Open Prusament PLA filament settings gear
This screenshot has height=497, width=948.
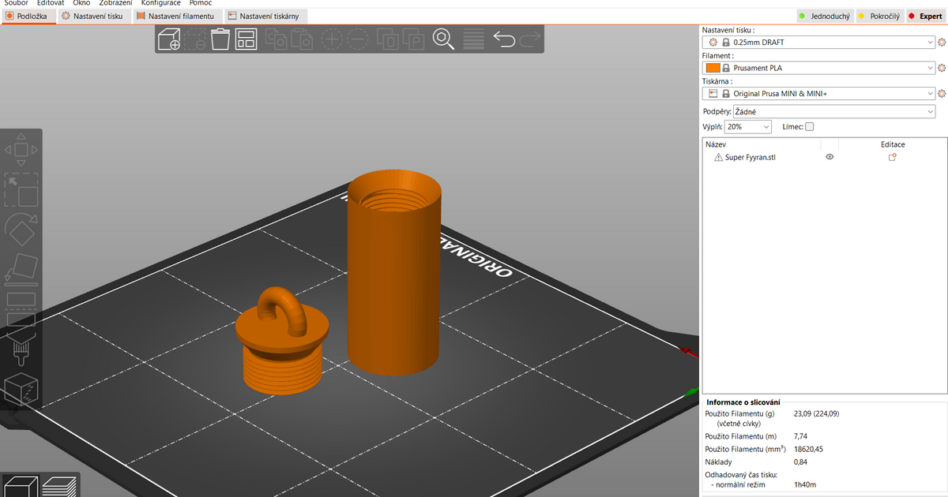coord(940,68)
